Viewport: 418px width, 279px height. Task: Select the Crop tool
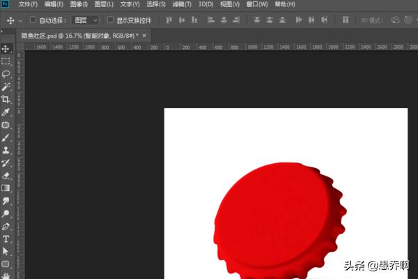coord(6,99)
